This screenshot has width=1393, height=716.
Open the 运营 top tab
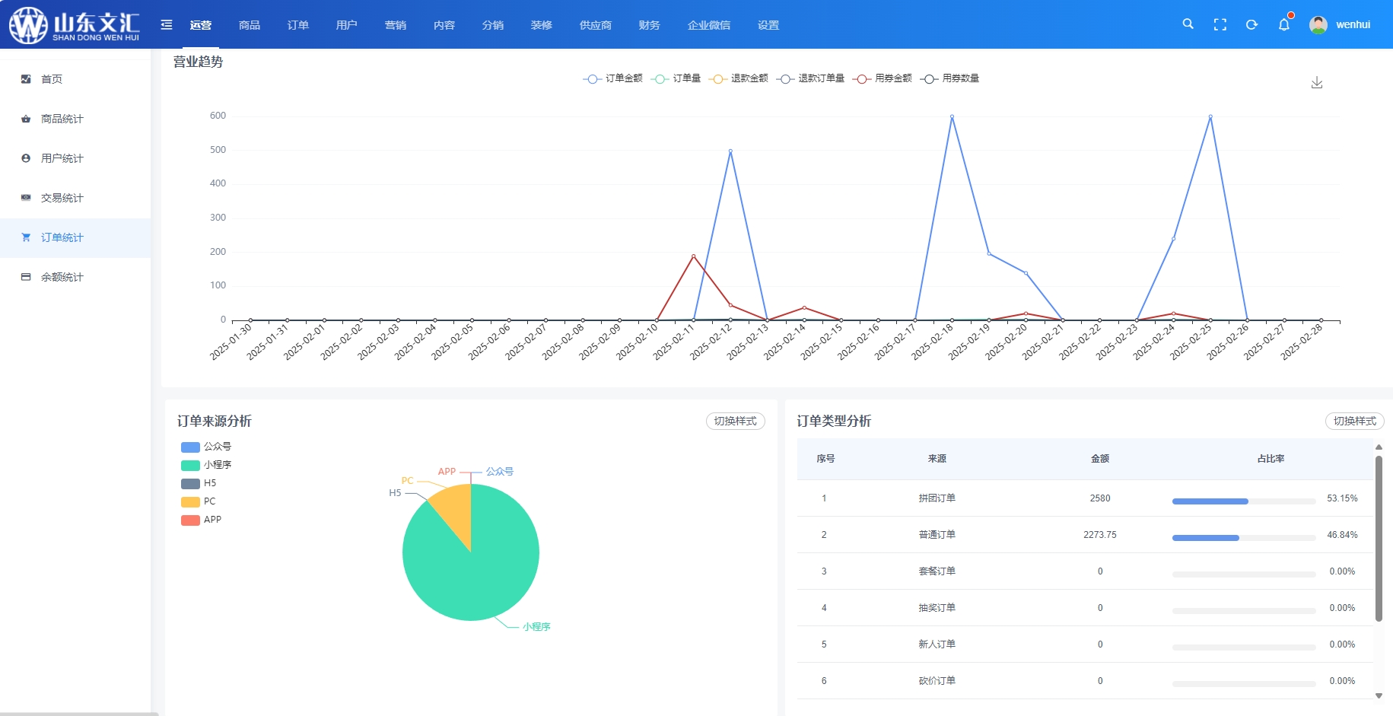pos(201,25)
